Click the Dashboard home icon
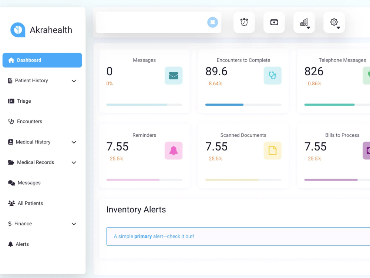Image resolution: width=370 pixels, height=278 pixels. 11,60
